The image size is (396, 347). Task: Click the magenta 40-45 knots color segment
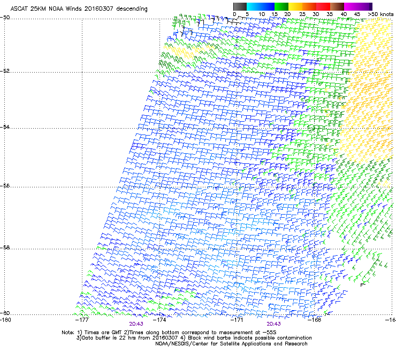tap(351, 6)
